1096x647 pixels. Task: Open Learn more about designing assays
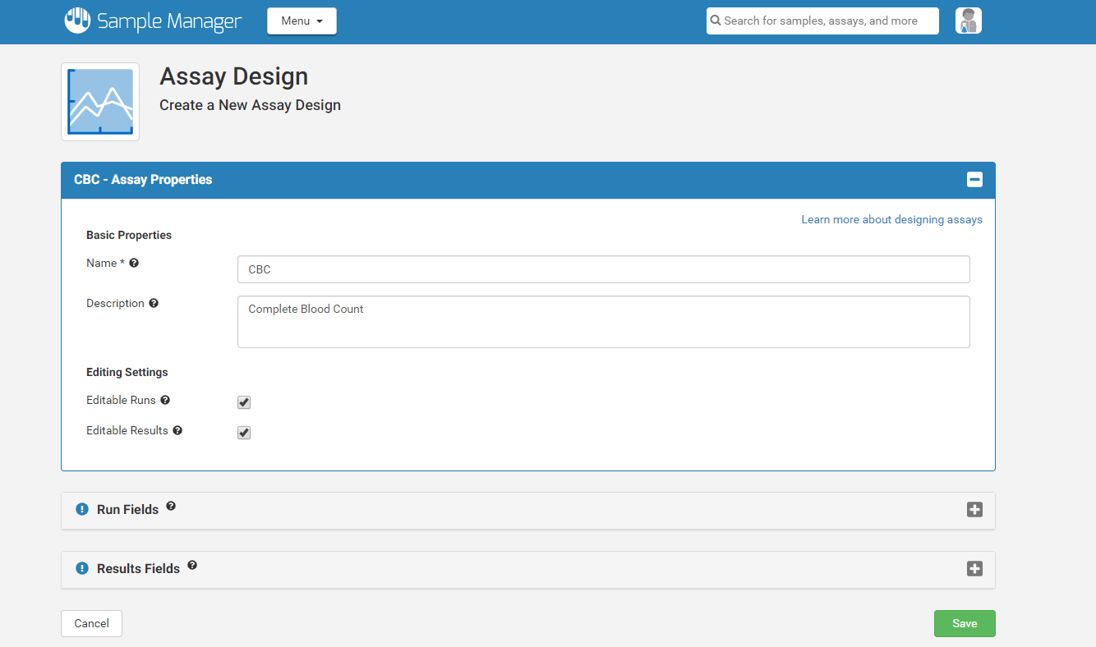[891, 219]
